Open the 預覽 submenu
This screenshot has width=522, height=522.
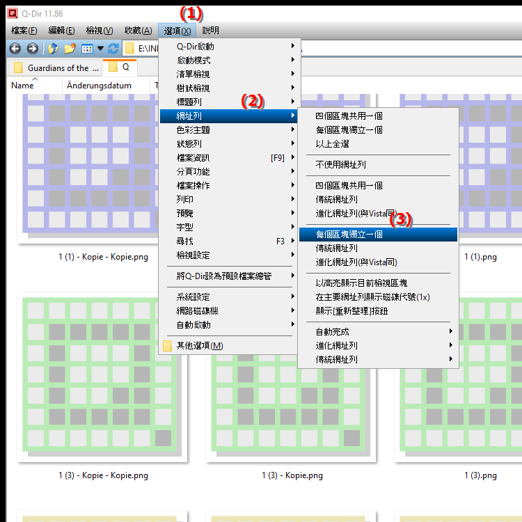(x=229, y=214)
